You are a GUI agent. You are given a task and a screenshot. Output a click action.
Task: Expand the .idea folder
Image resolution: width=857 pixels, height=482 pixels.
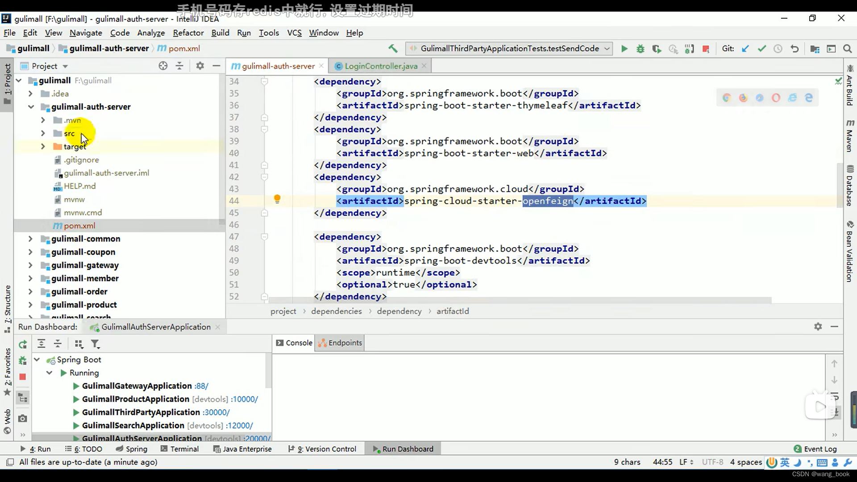pos(30,94)
